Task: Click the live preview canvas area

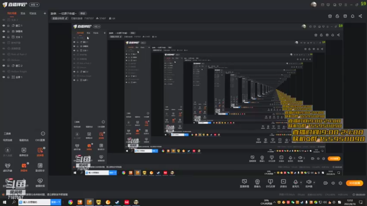Action: tap(207, 99)
